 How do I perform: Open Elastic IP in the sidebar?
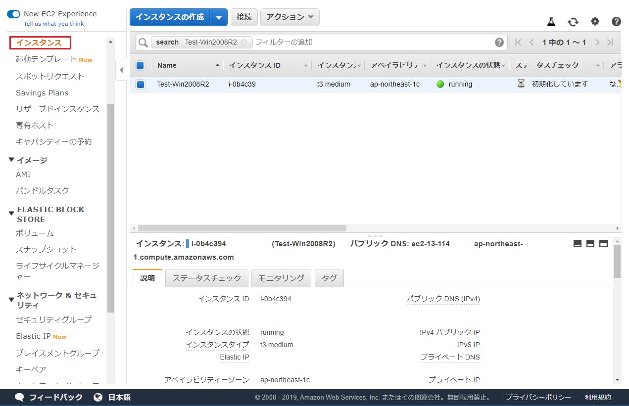tap(33, 336)
